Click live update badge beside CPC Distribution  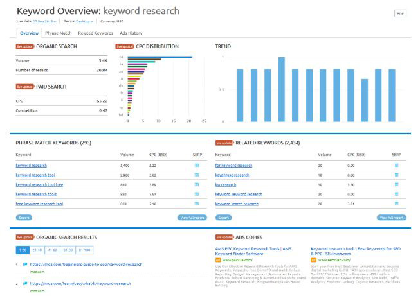coord(125,46)
